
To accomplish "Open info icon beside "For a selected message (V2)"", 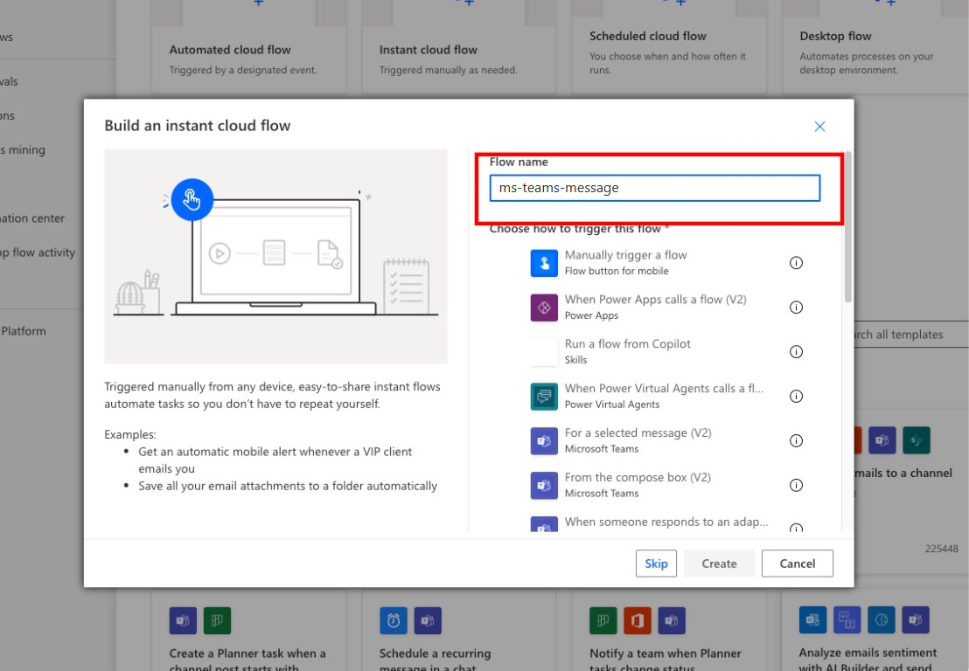I will coord(795,440).
